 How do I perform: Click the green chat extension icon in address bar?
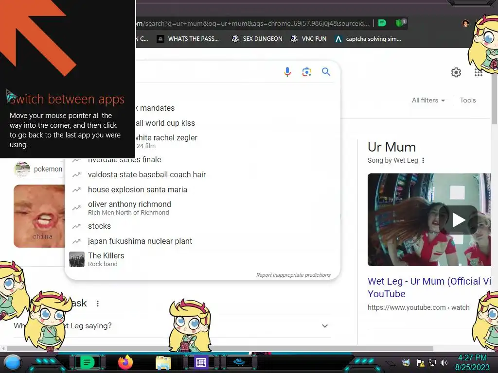click(382, 23)
